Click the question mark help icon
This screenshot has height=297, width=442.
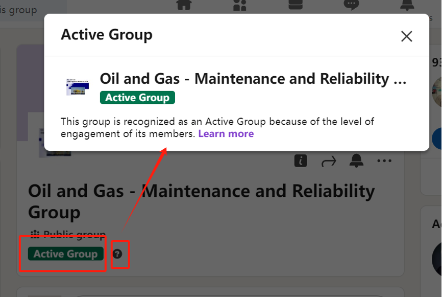click(117, 254)
